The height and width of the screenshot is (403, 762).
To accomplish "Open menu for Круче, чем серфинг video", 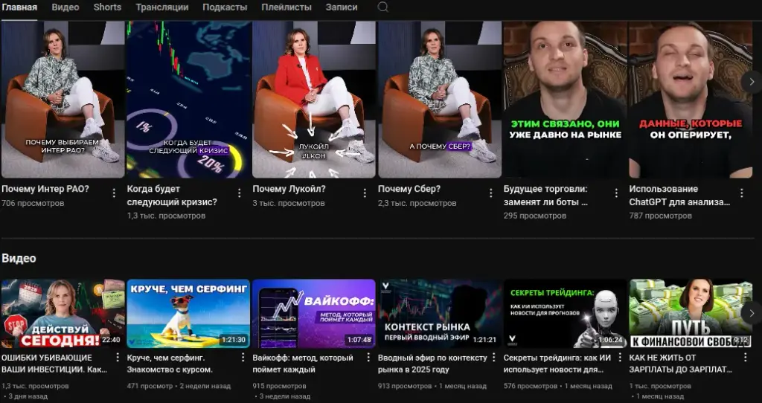I will click(243, 358).
